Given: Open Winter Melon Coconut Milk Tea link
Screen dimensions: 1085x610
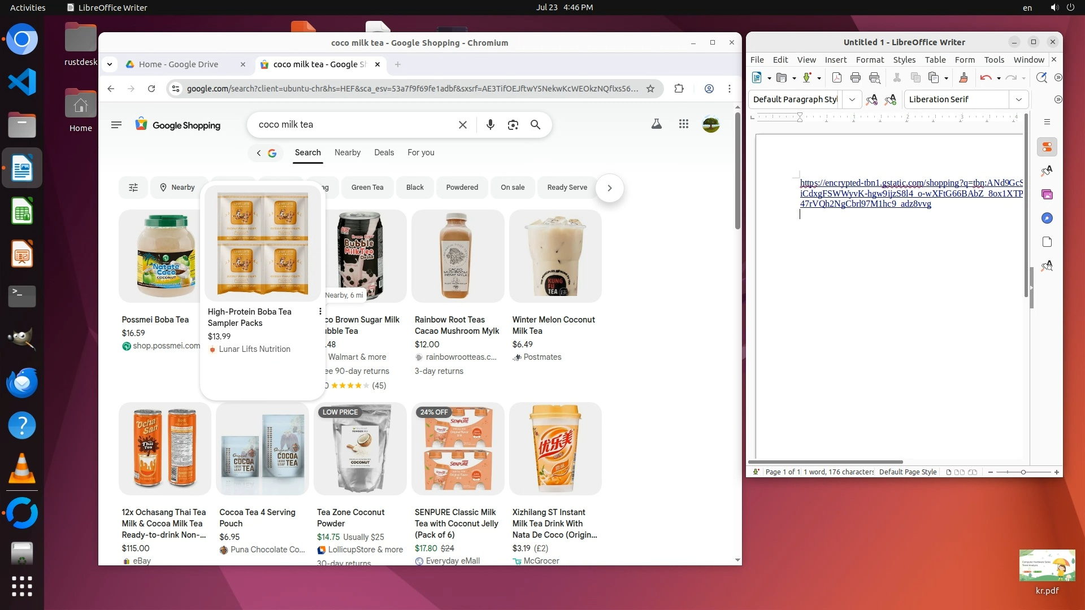Looking at the screenshot, I should coord(553,325).
